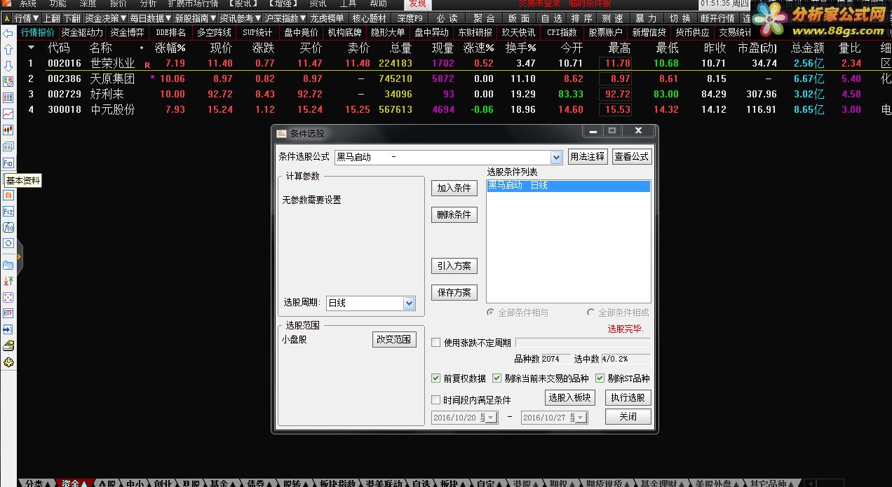Click the yellow flower sidebar icon
Screen dimensions: 892x487
8,362
